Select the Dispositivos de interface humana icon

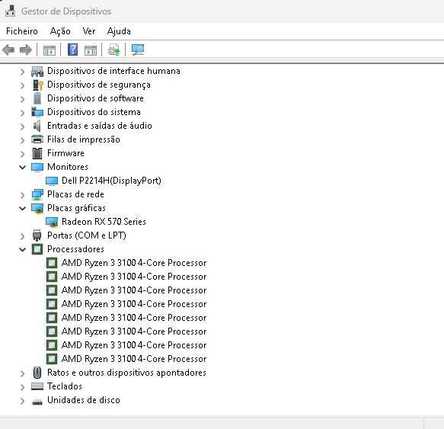click(x=37, y=71)
